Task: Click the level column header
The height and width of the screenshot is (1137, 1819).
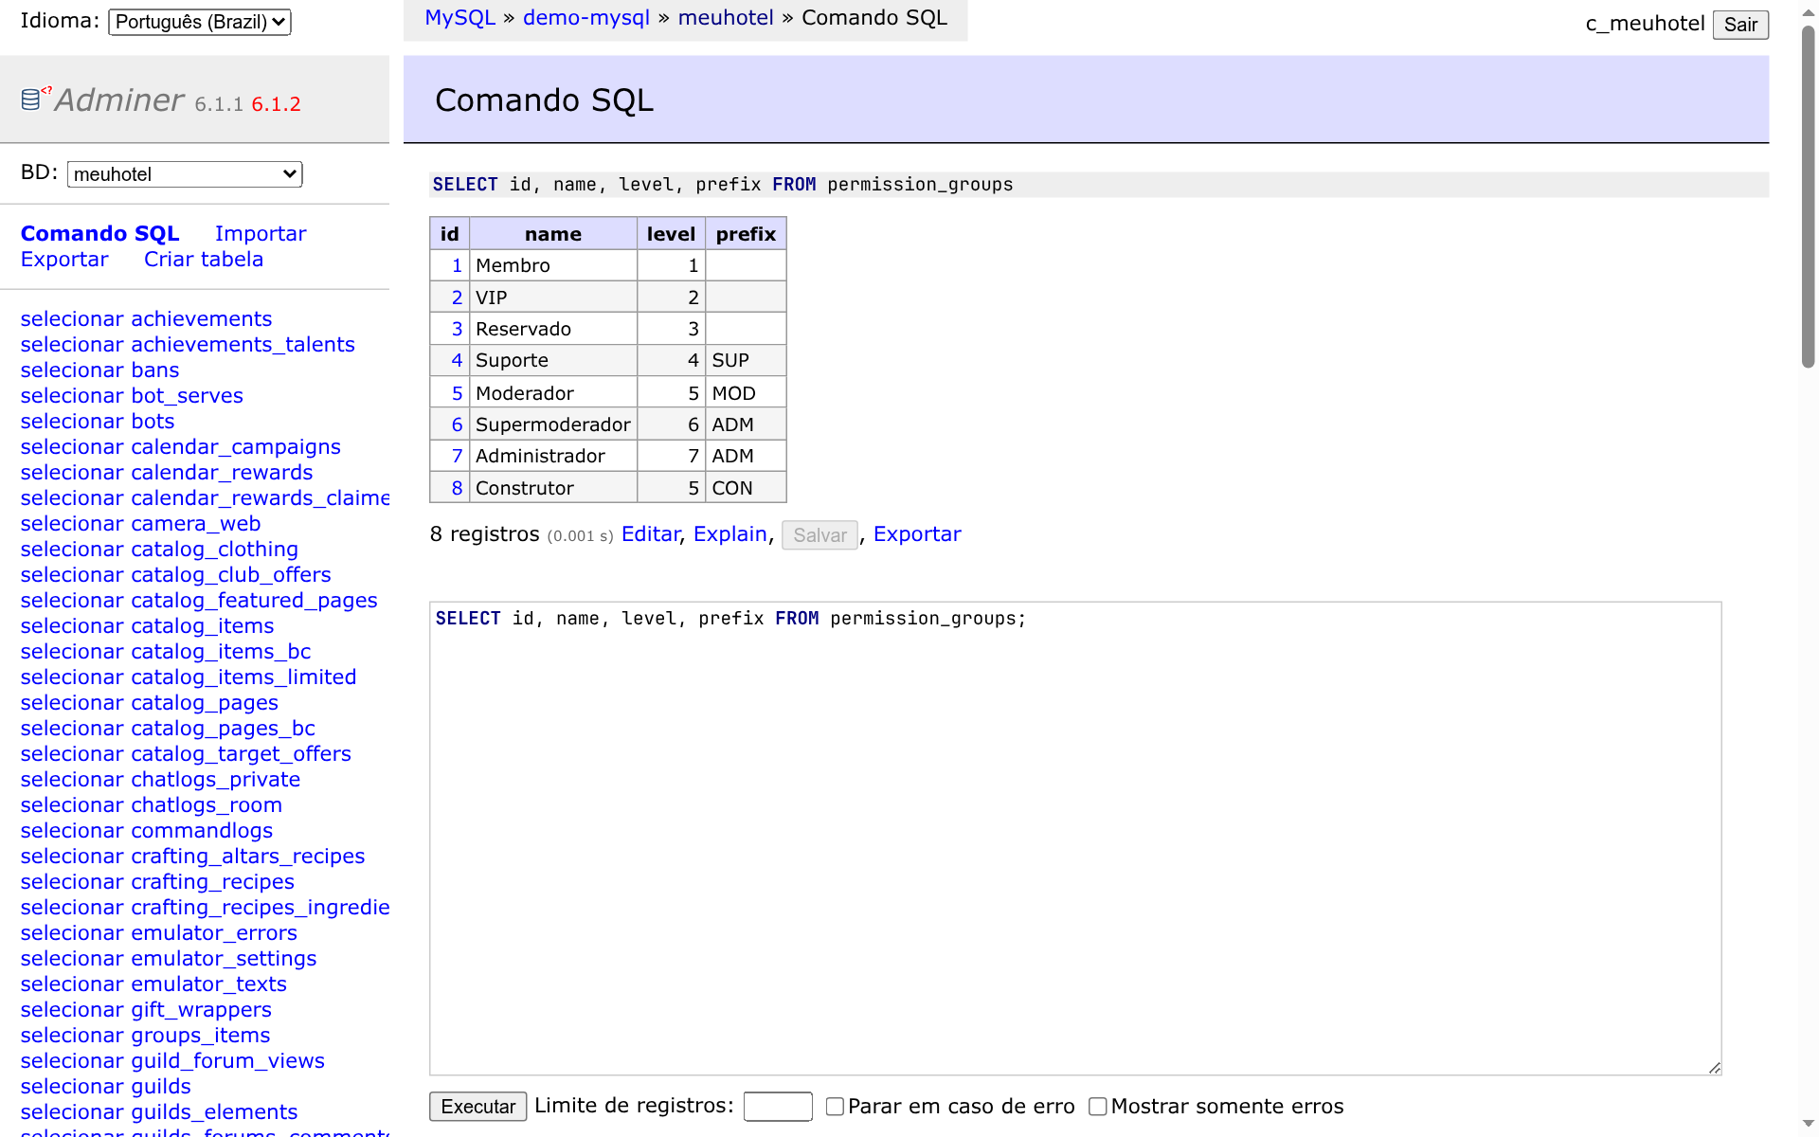Action: 671,234
